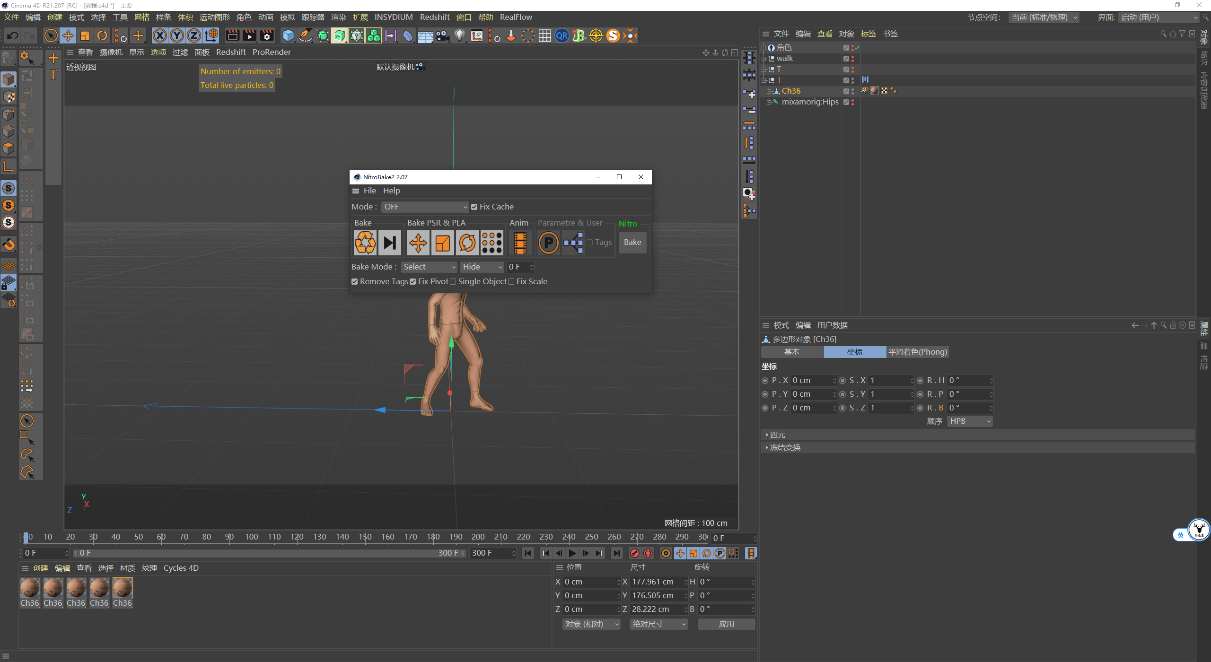
Task: Click frame 150 on the timeline ruler
Action: 365,537
